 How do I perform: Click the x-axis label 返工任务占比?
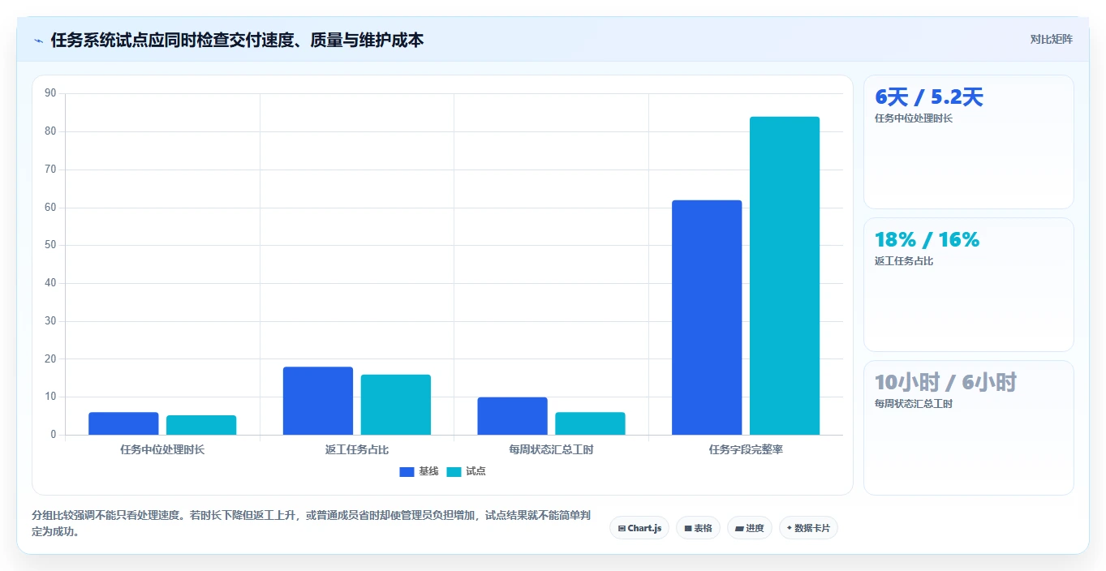[357, 449]
